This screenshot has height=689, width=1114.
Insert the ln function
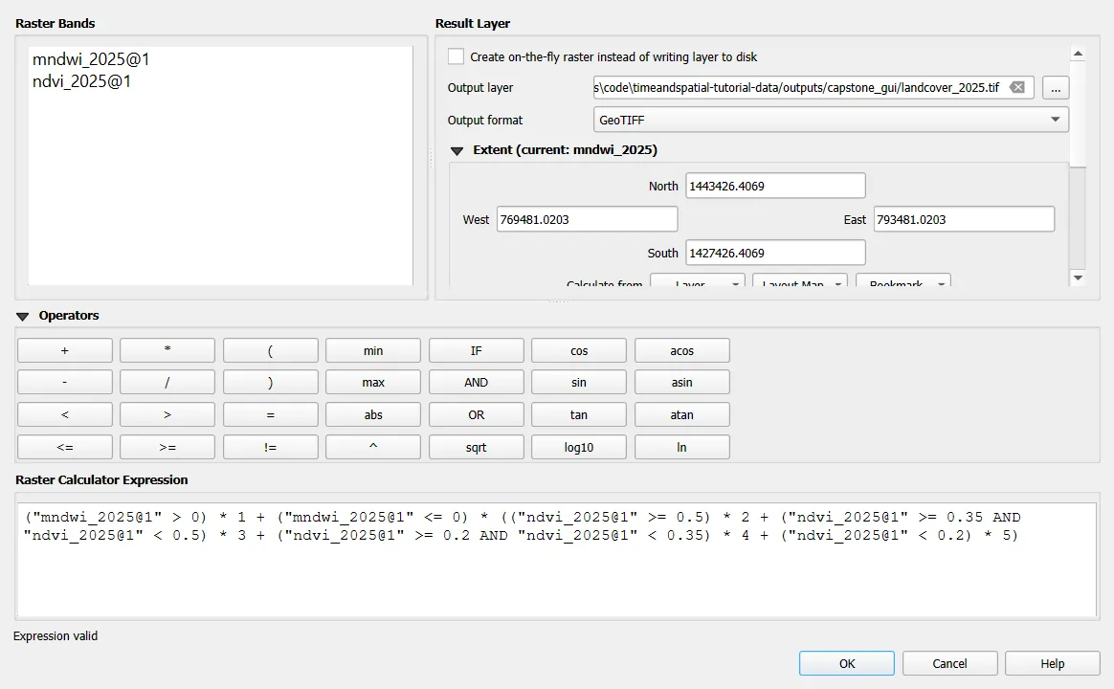[x=682, y=447]
